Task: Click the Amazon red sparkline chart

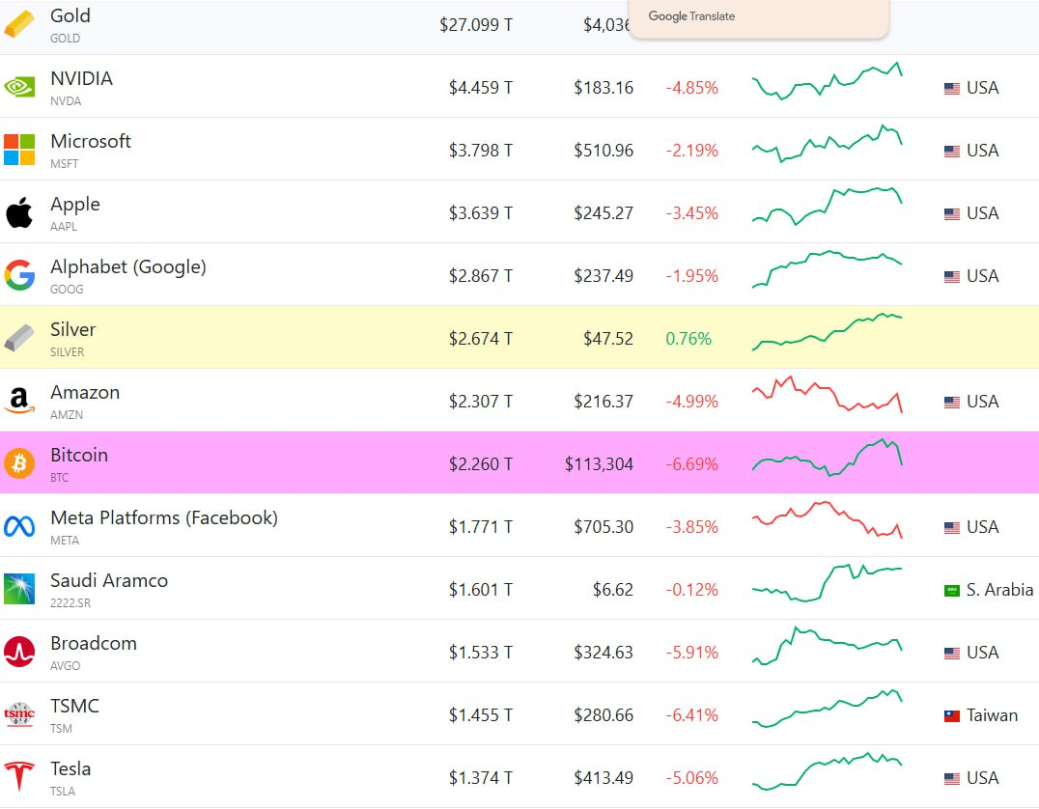Action: [x=827, y=394]
